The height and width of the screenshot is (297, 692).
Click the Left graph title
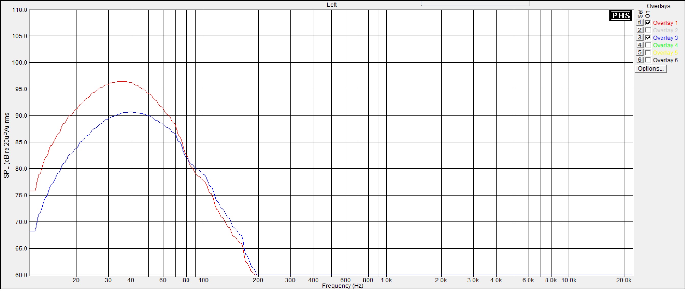click(x=331, y=5)
